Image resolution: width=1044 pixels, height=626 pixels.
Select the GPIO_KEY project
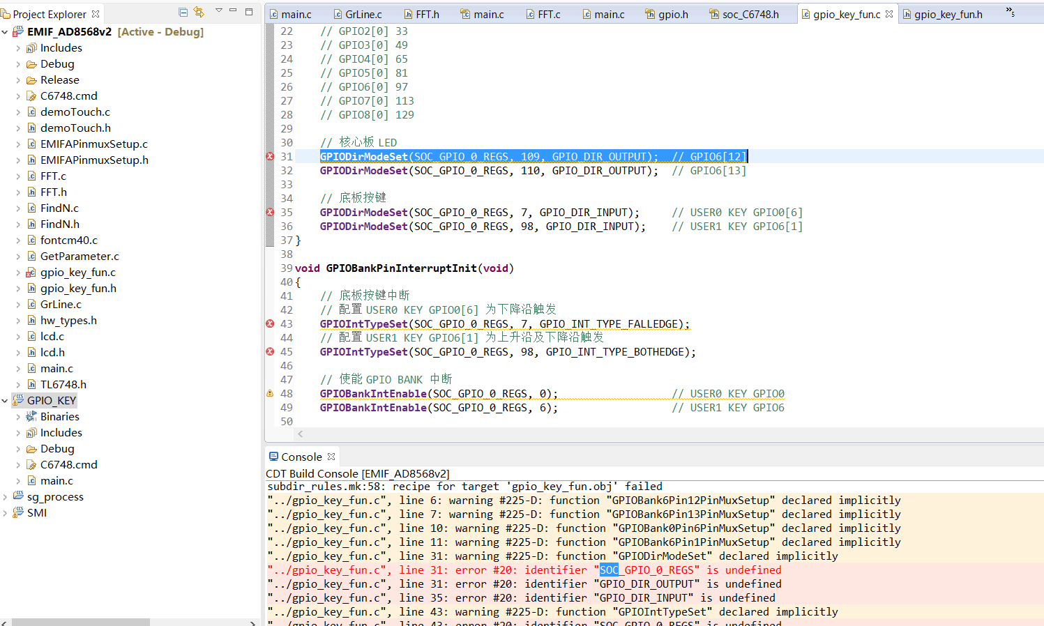[x=52, y=401]
